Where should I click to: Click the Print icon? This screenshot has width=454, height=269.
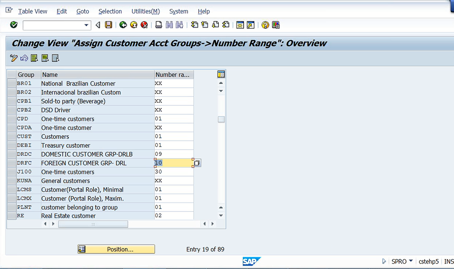[x=158, y=25]
